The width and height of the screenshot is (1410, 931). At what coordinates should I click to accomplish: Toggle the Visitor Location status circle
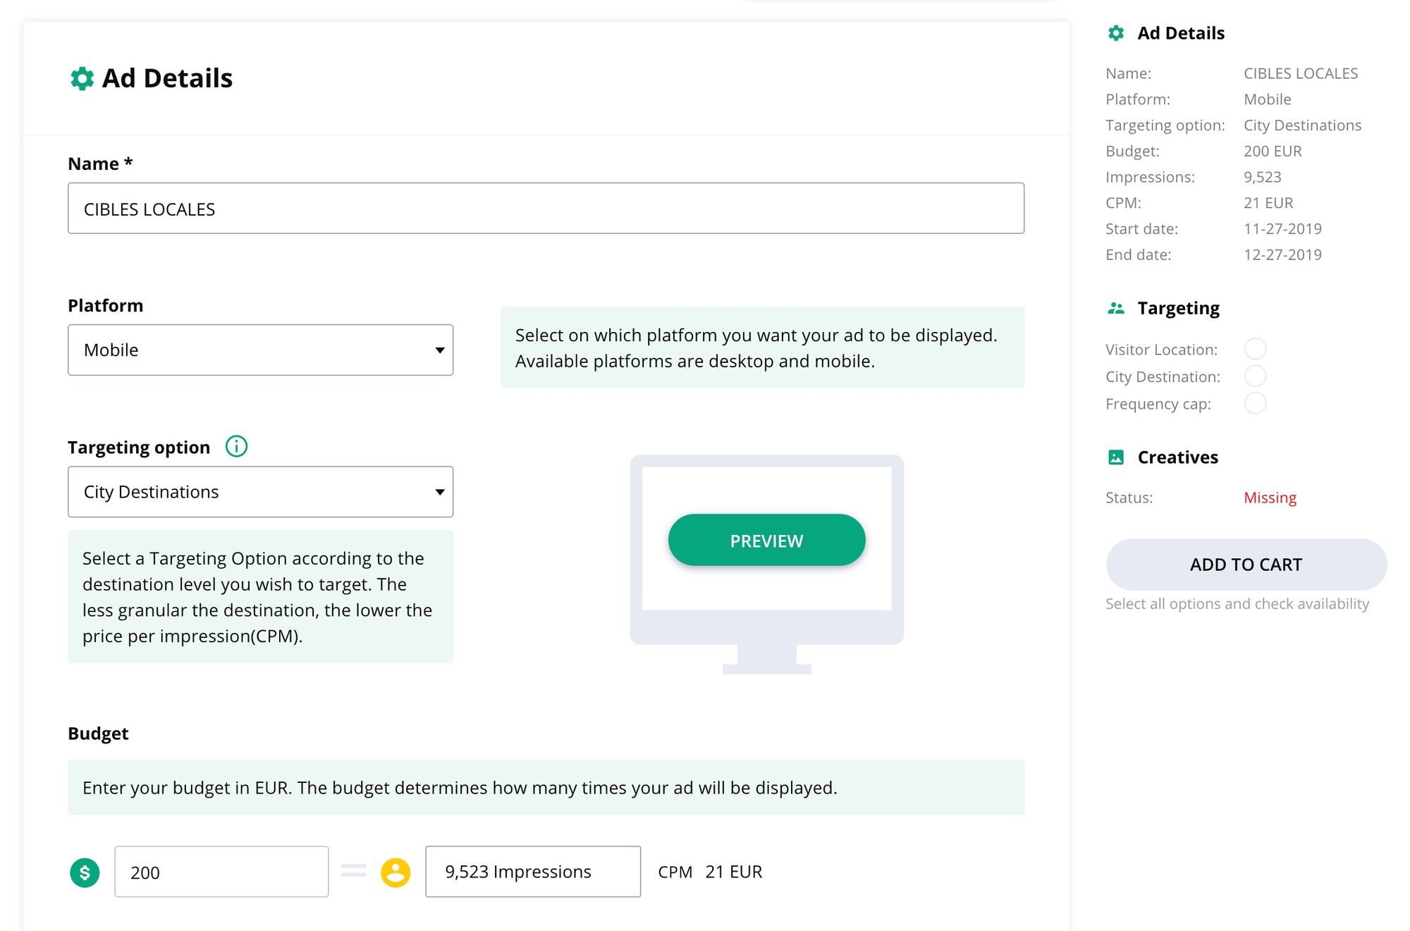point(1255,349)
